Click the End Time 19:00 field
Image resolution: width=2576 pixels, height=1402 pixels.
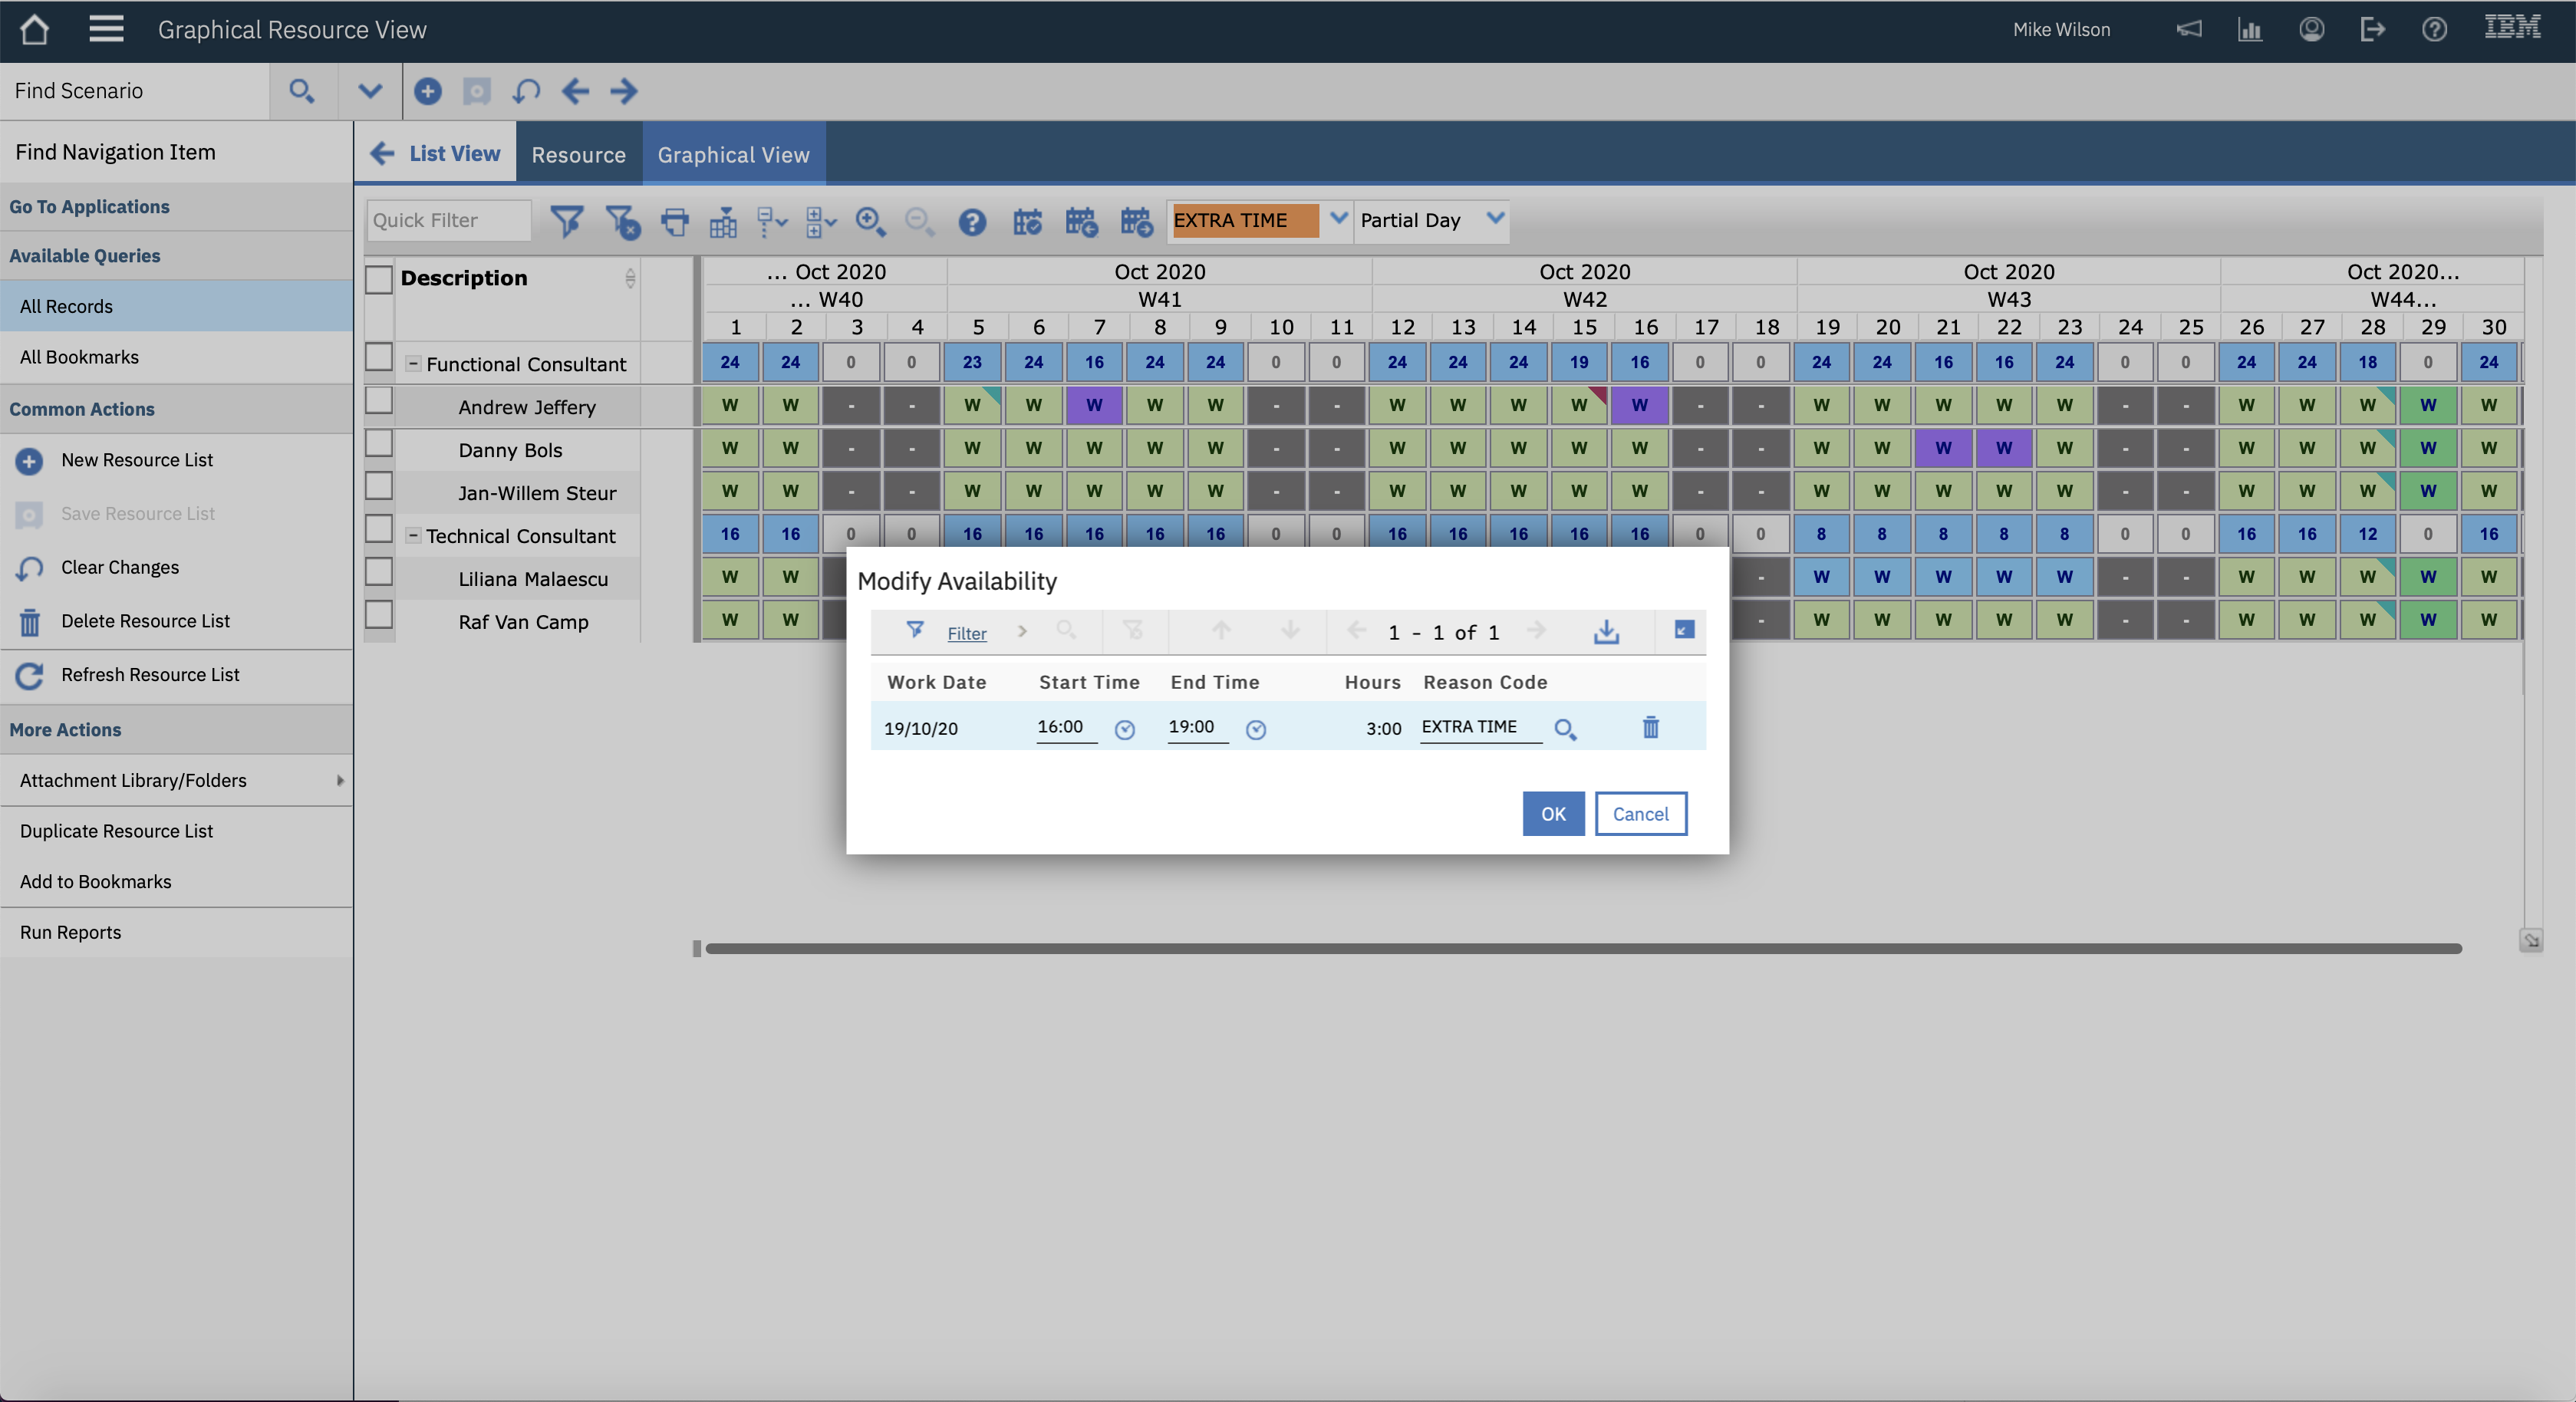point(1195,727)
